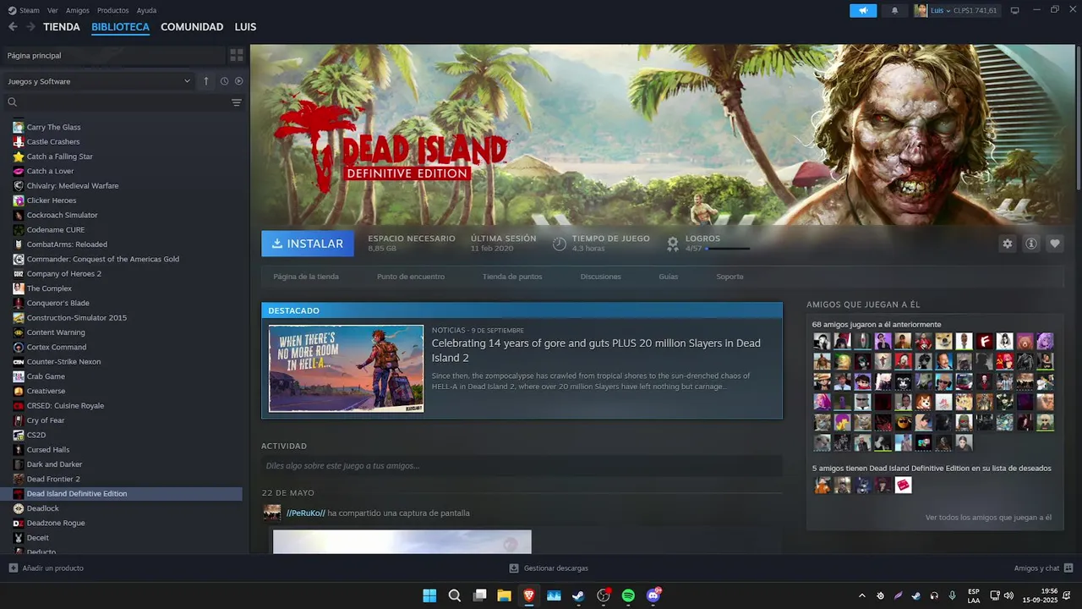Open Página de la tienda link
The image size is (1082, 609).
pos(306,277)
